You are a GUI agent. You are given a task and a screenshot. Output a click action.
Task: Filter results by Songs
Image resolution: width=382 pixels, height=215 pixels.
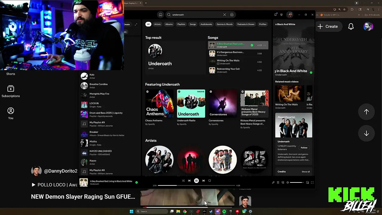point(193,24)
